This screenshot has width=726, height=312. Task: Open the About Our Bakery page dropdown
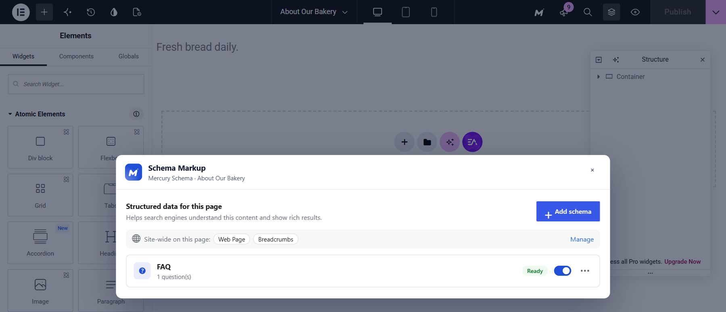point(314,12)
